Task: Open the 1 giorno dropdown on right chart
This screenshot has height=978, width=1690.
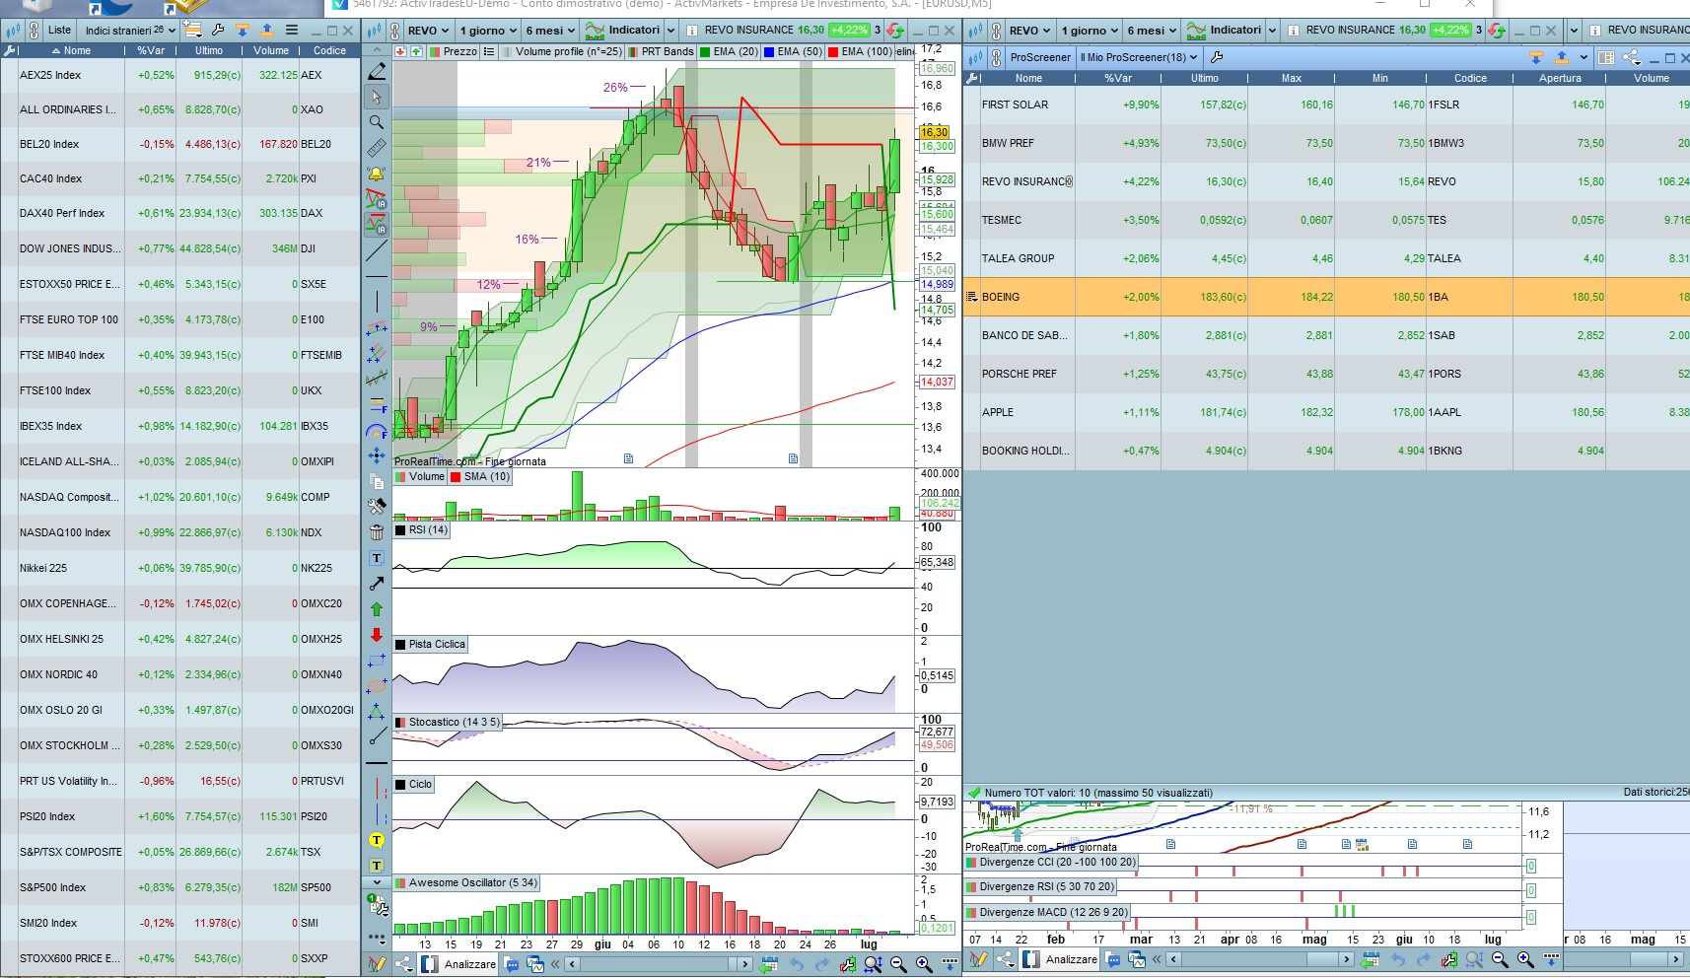Action: point(1090,31)
